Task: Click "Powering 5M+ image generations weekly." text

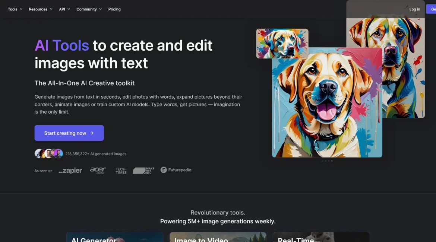Action: pos(218,222)
